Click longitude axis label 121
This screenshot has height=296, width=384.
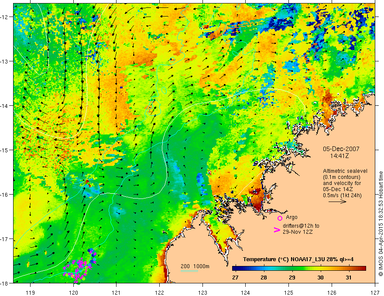coord(117,293)
